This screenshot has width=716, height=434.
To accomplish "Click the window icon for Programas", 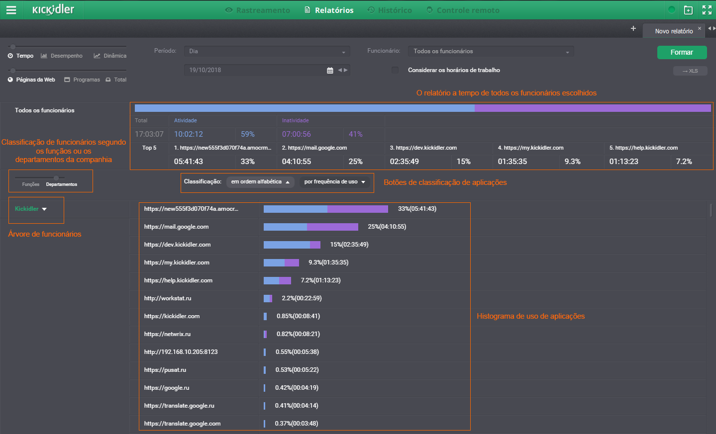I will coord(67,80).
